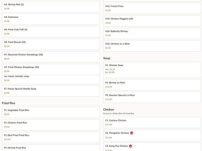Select S1. Wonton Soup with size options

point(152,69)
